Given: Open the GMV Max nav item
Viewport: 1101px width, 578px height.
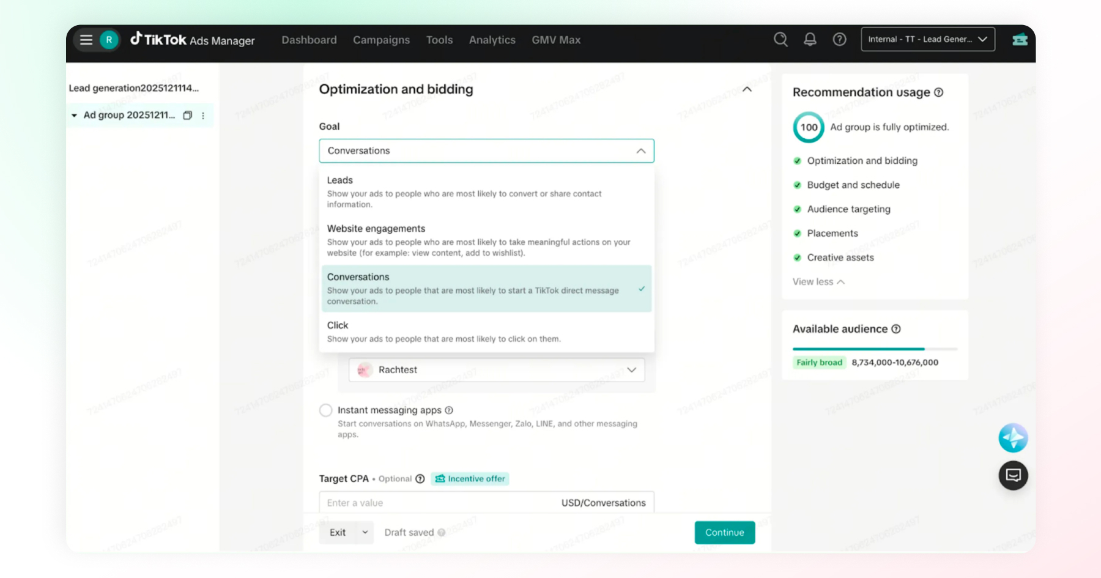Looking at the screenshot, I should coord(556,40).
